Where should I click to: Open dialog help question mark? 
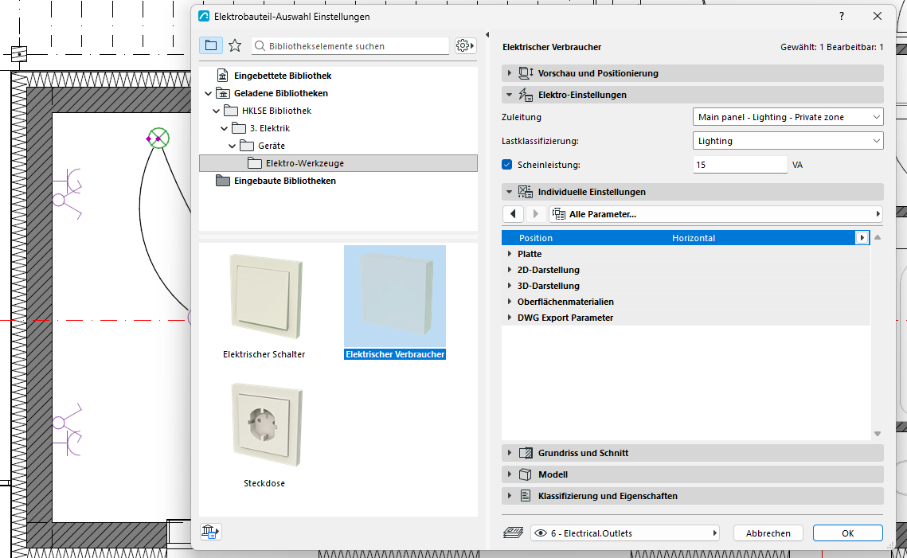(x=842, y=16)
